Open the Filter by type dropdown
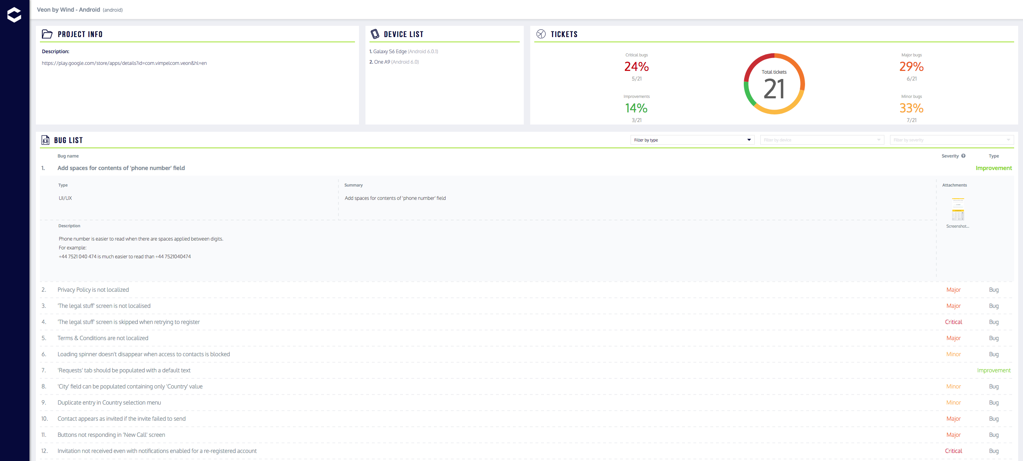This screenshot has width=1023, height=461. coord(692,140)
